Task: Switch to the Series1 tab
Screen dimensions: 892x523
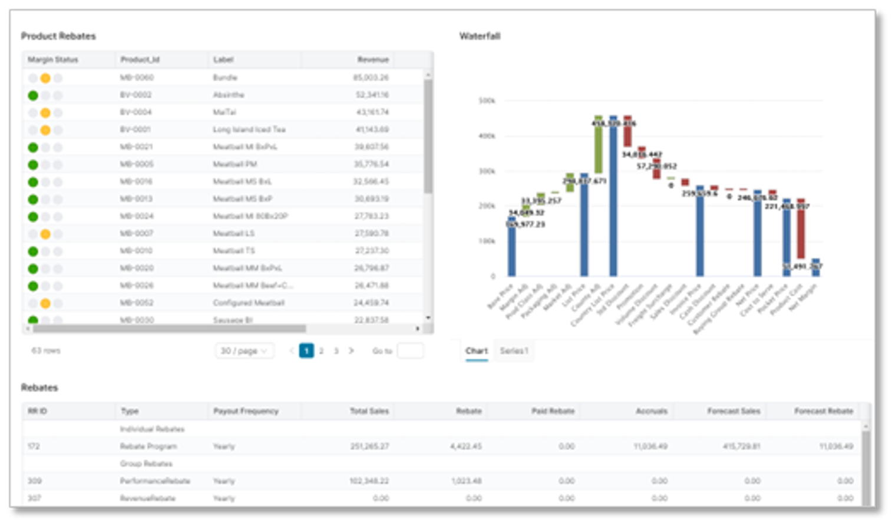Action: [x=514, y=351]
